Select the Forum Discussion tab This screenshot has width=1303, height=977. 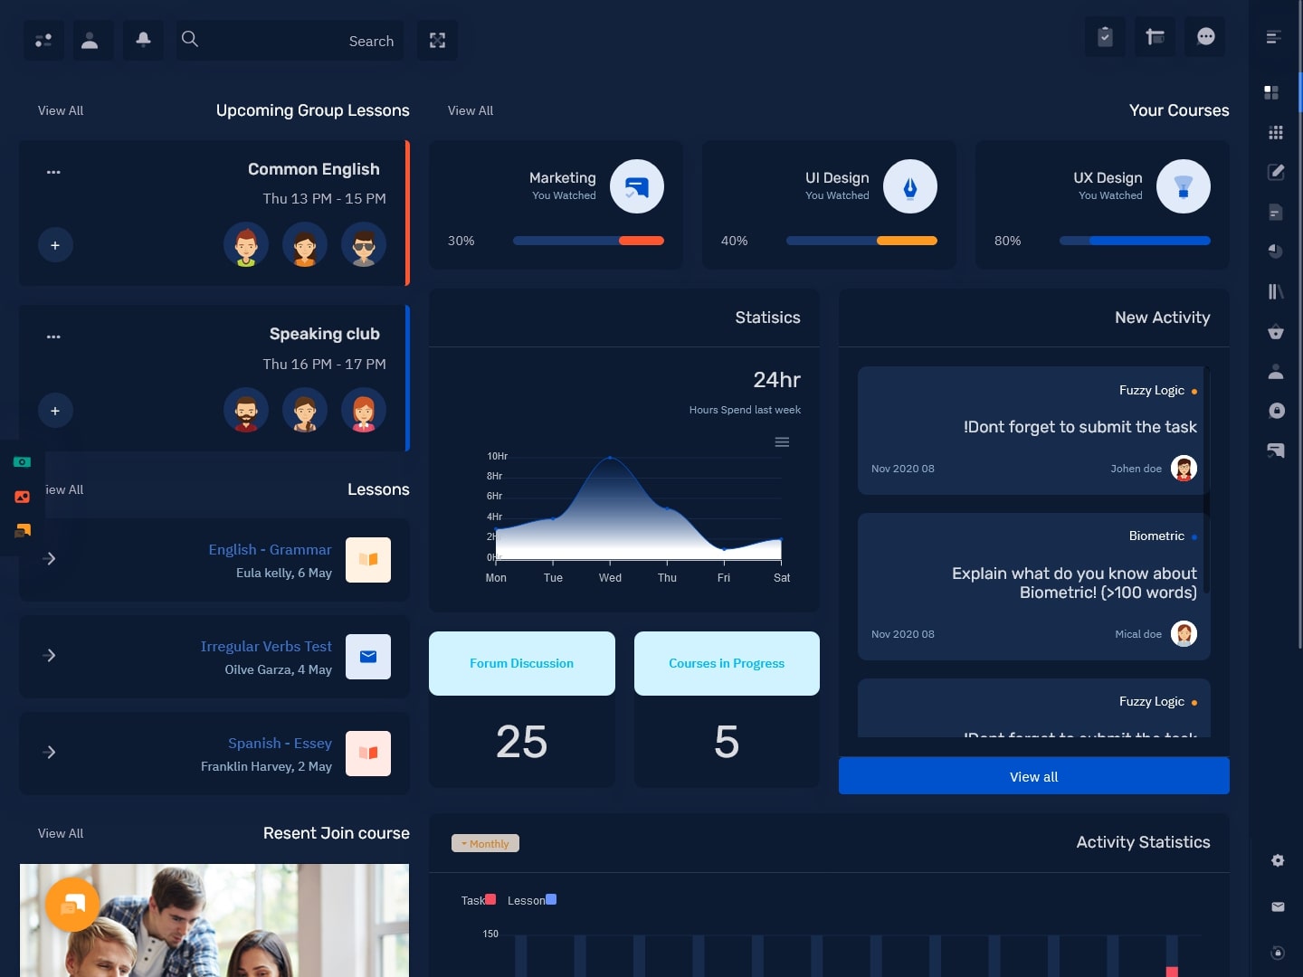[x=522, y=663]
